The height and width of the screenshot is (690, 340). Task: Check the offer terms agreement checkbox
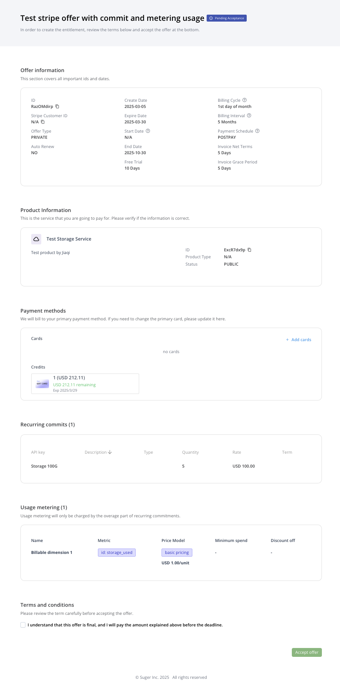pos(23,625)
